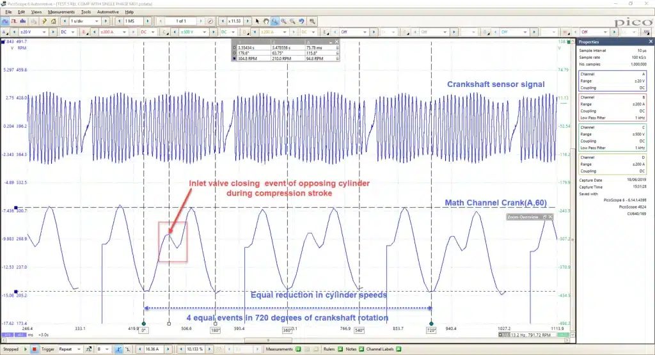The width and height of the screenshot is (655, 355).
Task: Switch to Persistence mode icon
Action: [14, 21]
